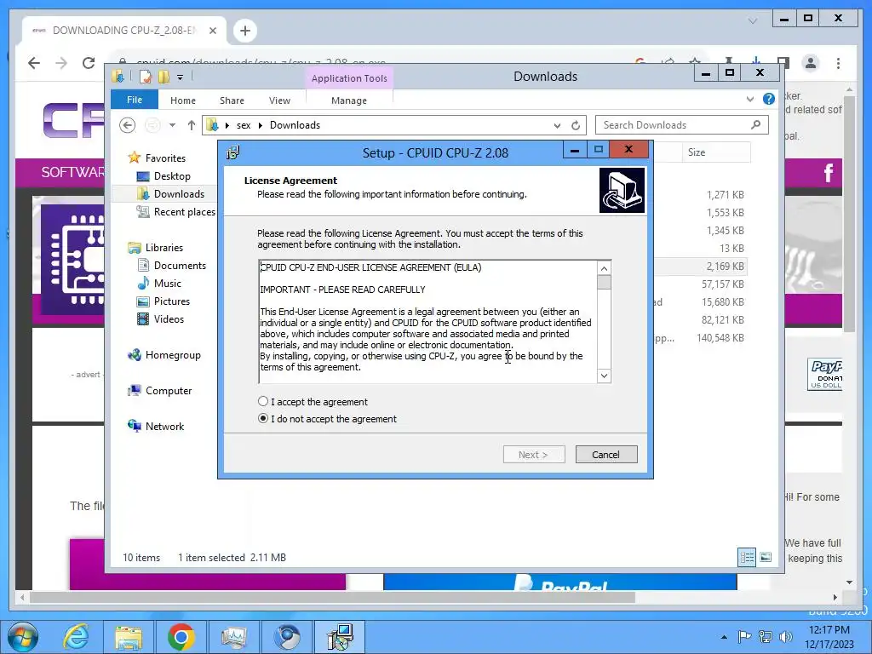
Task: Switch to details view layout icon
Action: [x=747, y=557]
